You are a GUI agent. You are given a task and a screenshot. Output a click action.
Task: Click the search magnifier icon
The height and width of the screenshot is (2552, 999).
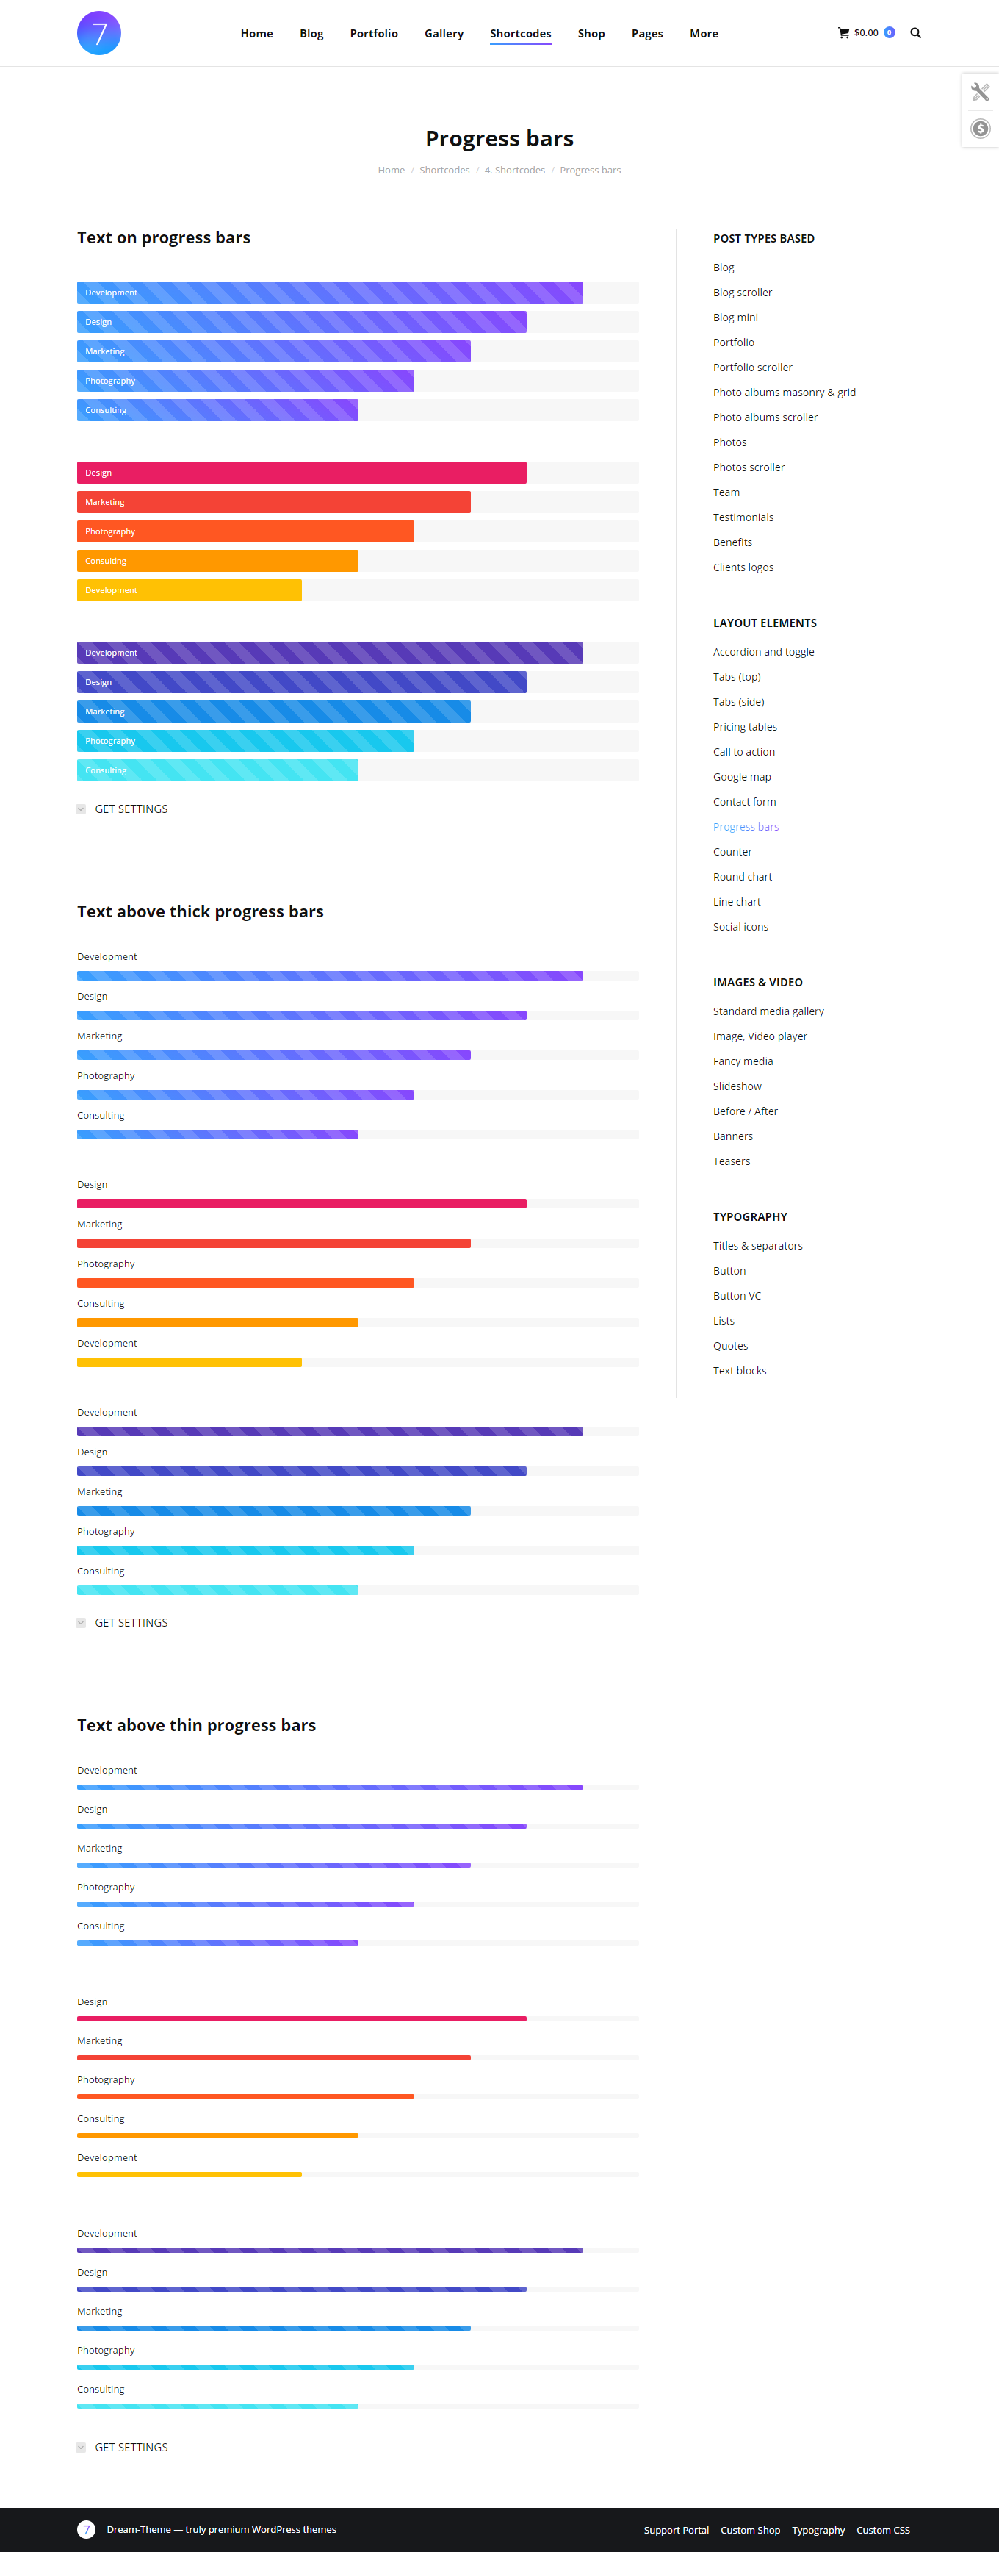pos(916,32)
